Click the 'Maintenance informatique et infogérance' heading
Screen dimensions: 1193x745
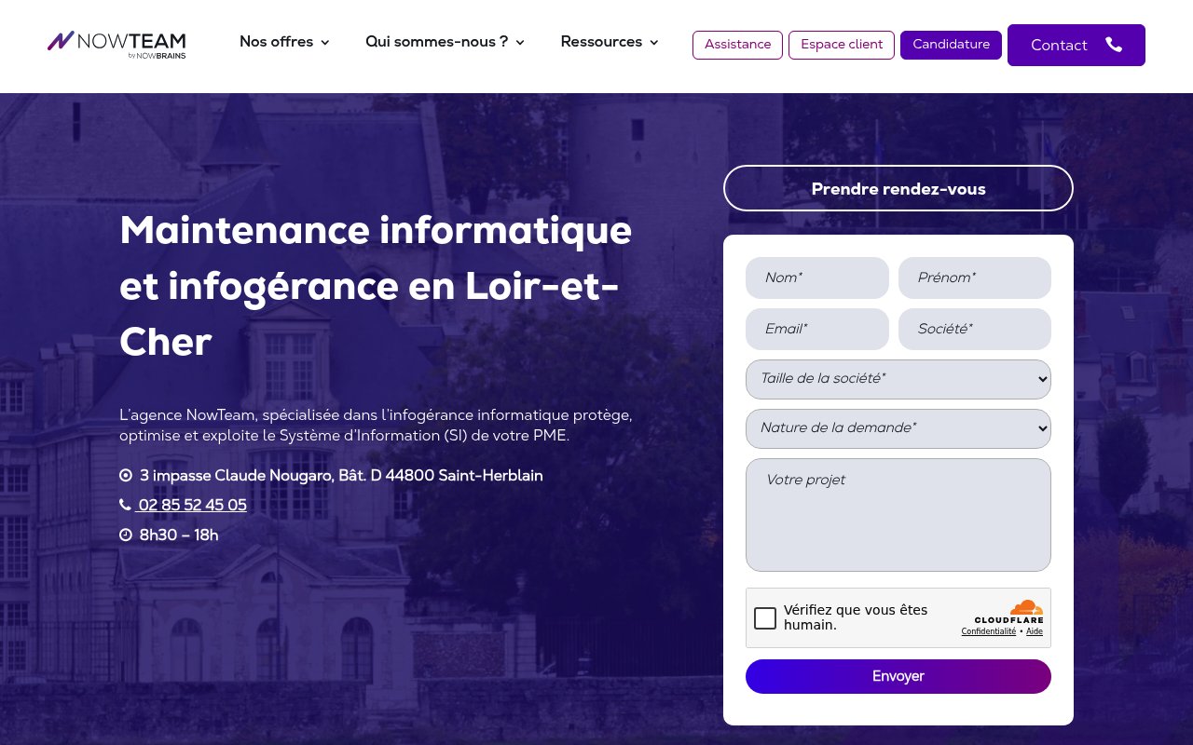point(376,286)
